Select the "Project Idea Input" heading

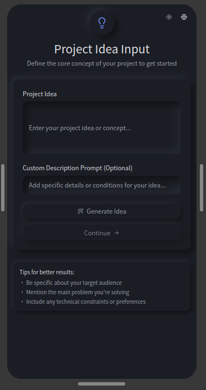pos(102,49)
